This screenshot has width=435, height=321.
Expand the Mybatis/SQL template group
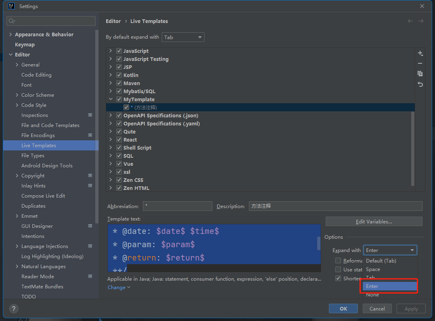coord(111,91)
